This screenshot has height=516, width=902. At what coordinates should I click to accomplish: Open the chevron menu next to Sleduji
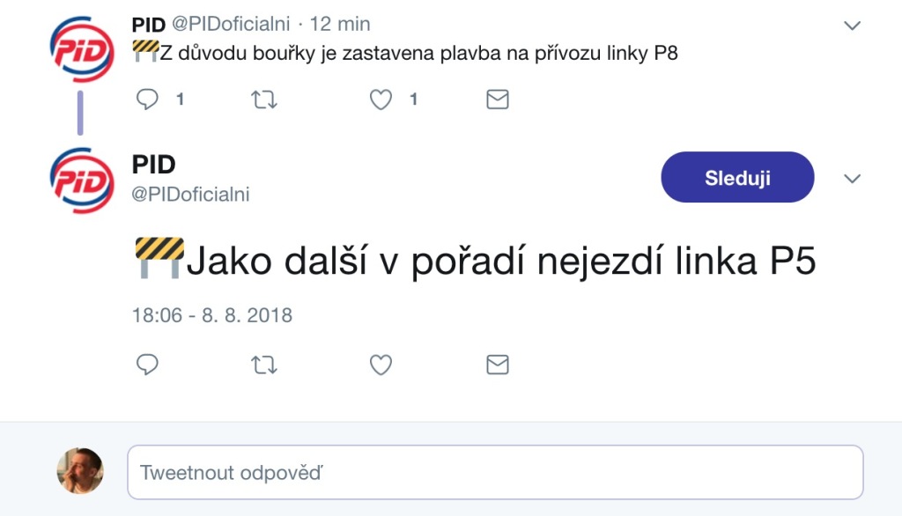[x=852, y=179]
